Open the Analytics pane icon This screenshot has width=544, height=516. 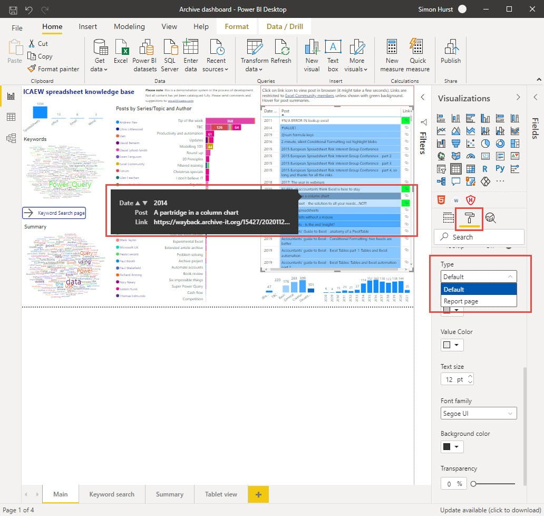click(490, 217)
